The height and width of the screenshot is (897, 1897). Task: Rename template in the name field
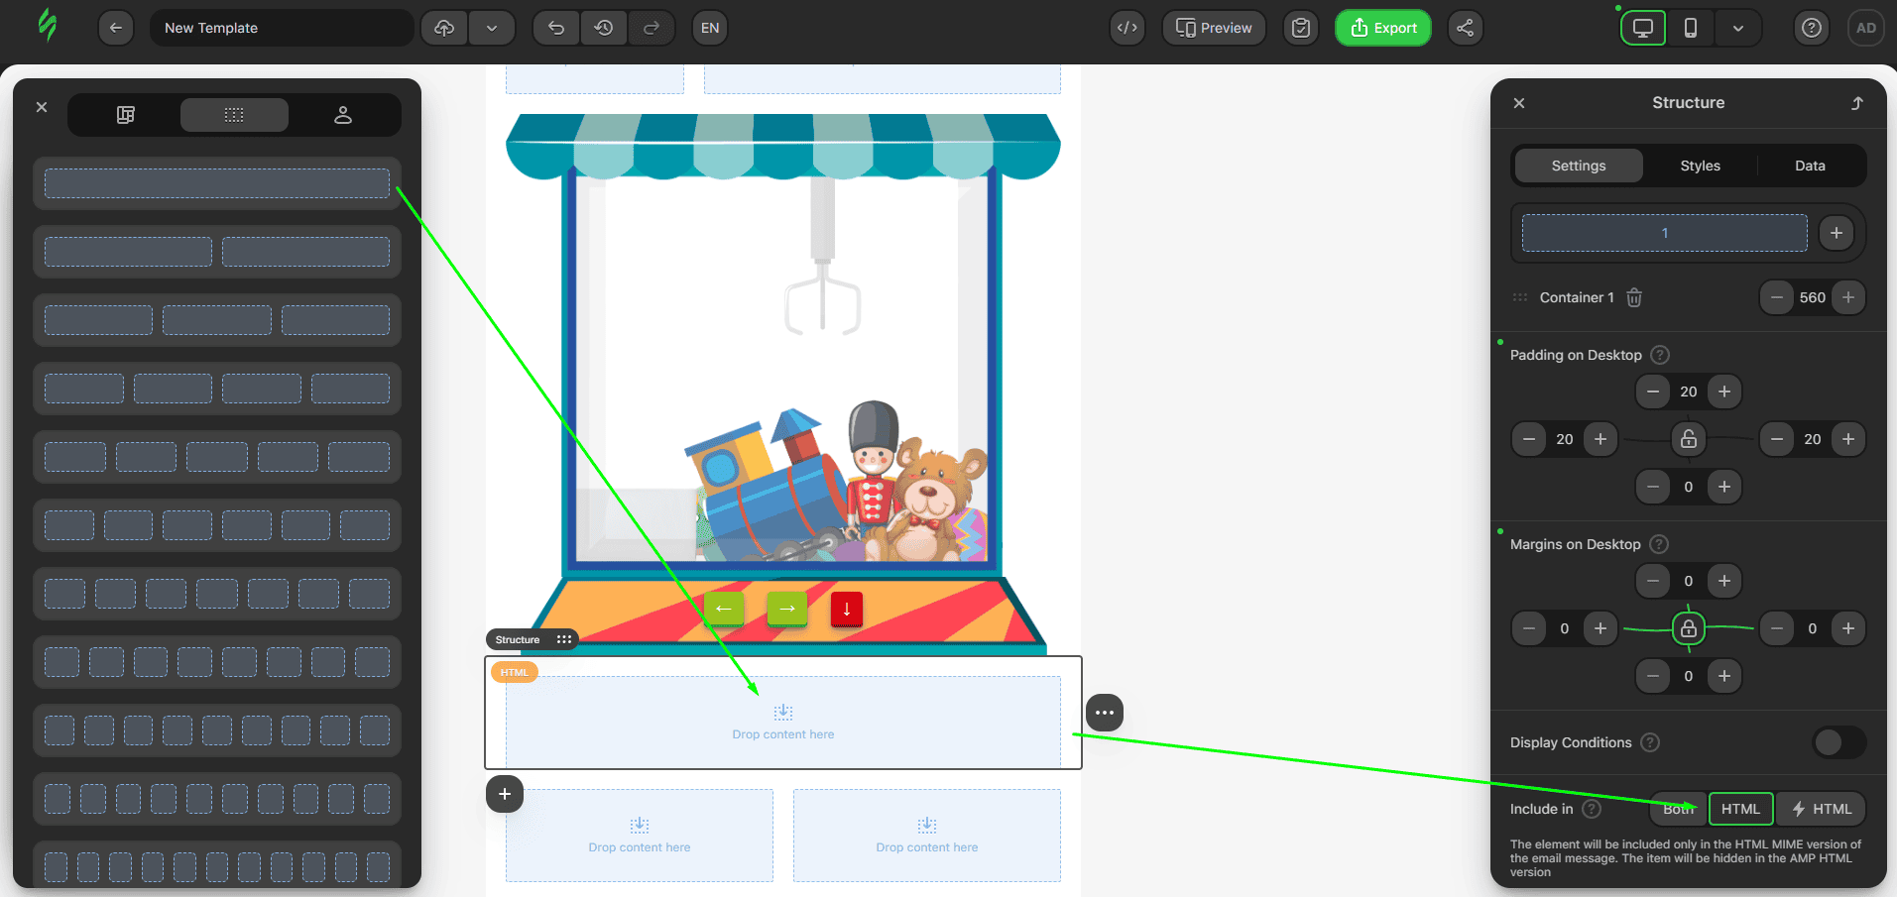(x=282, y=27)
